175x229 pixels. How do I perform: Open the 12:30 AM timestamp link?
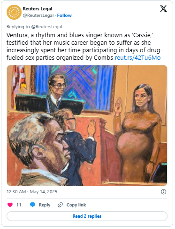pos(16,192)
